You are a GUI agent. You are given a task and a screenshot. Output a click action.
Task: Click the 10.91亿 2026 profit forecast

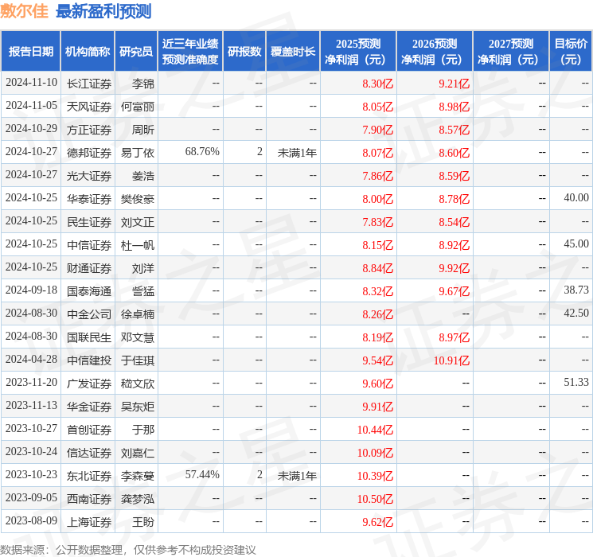pos(451,360)
